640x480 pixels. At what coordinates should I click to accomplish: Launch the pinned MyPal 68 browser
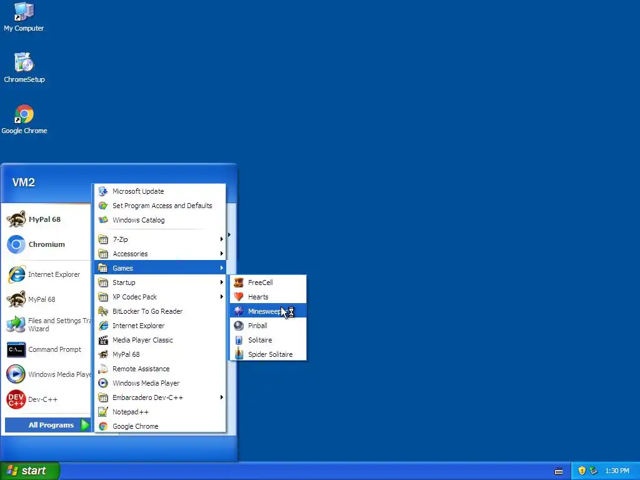click(x=45, y=219)
